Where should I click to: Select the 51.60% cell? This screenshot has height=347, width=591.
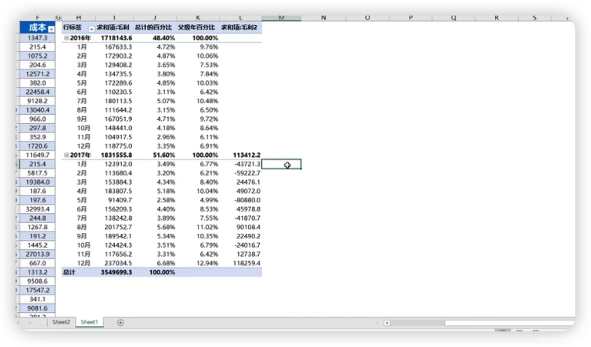pyautogui.click(x=155, y=155)
